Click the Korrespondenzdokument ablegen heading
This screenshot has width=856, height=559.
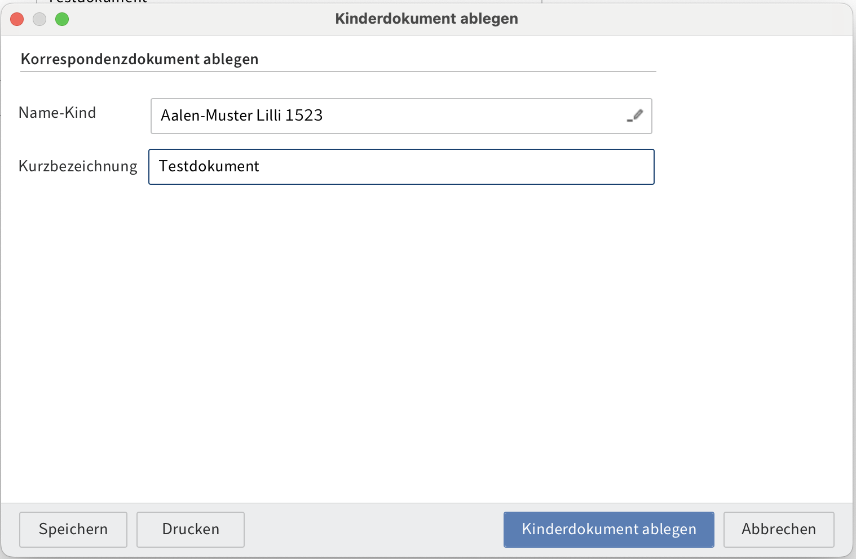[x=139, y=59]
